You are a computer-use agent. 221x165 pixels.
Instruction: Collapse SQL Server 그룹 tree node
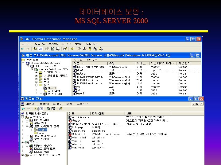(x=28, y=66)
